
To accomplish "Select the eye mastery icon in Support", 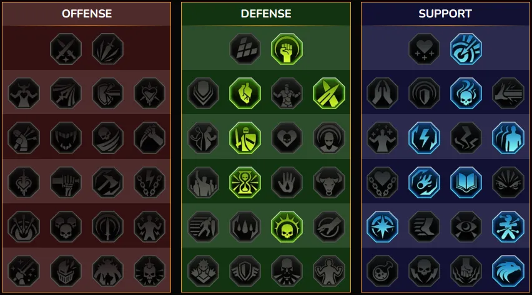I will coord(466,226).
